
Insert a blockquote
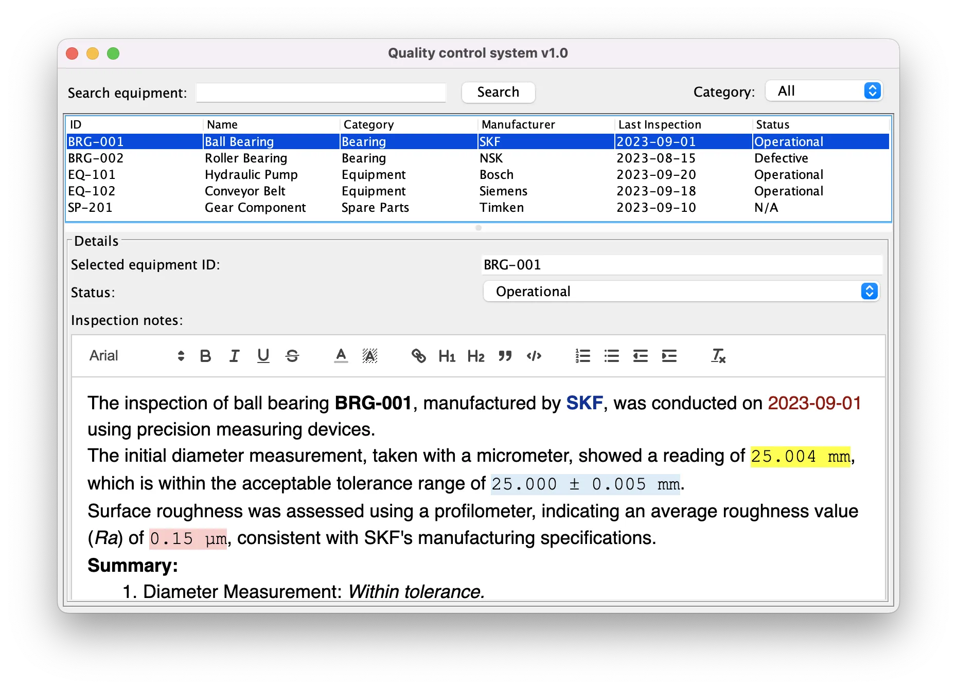coord(505,356)
